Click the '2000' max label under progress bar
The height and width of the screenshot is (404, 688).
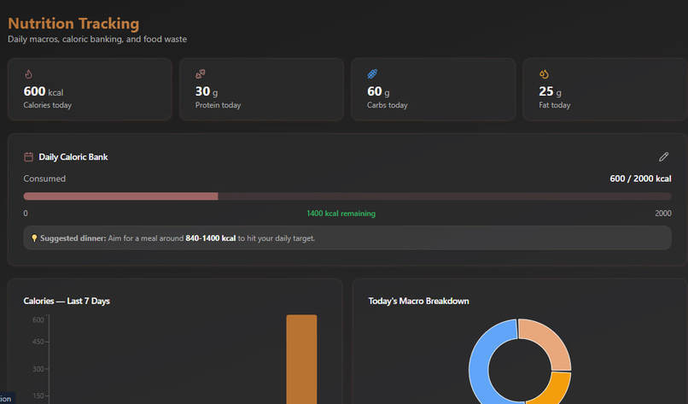(663, 214)
